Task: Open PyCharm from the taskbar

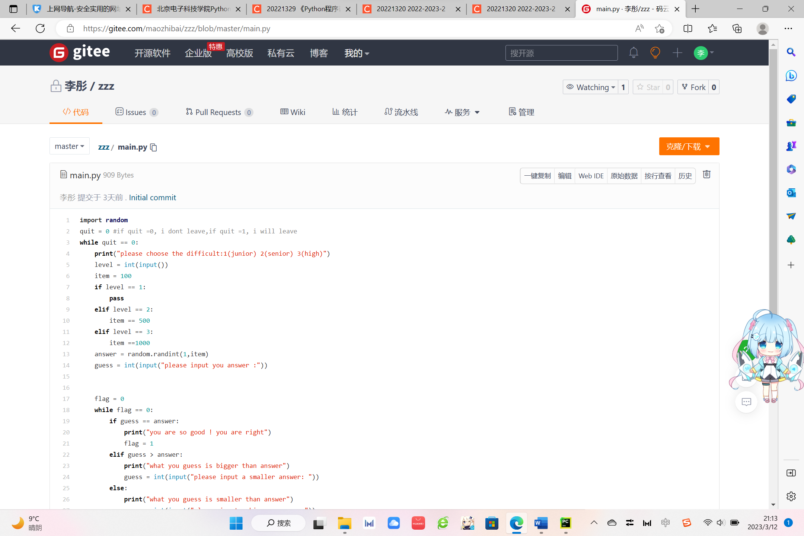Action: [x=565, y=523]
